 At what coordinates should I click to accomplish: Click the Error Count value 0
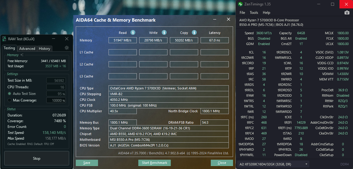(65, 127)
